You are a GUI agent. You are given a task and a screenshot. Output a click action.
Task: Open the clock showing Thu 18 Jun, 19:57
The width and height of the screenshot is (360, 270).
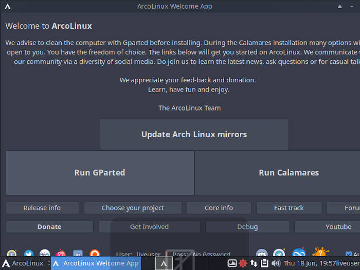[x=310, y=263]
